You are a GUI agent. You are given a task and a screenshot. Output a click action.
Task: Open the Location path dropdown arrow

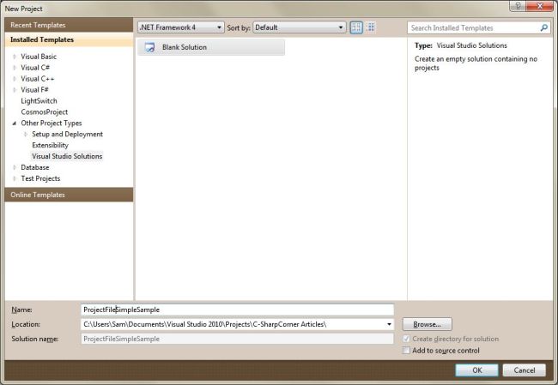(389, 324)
